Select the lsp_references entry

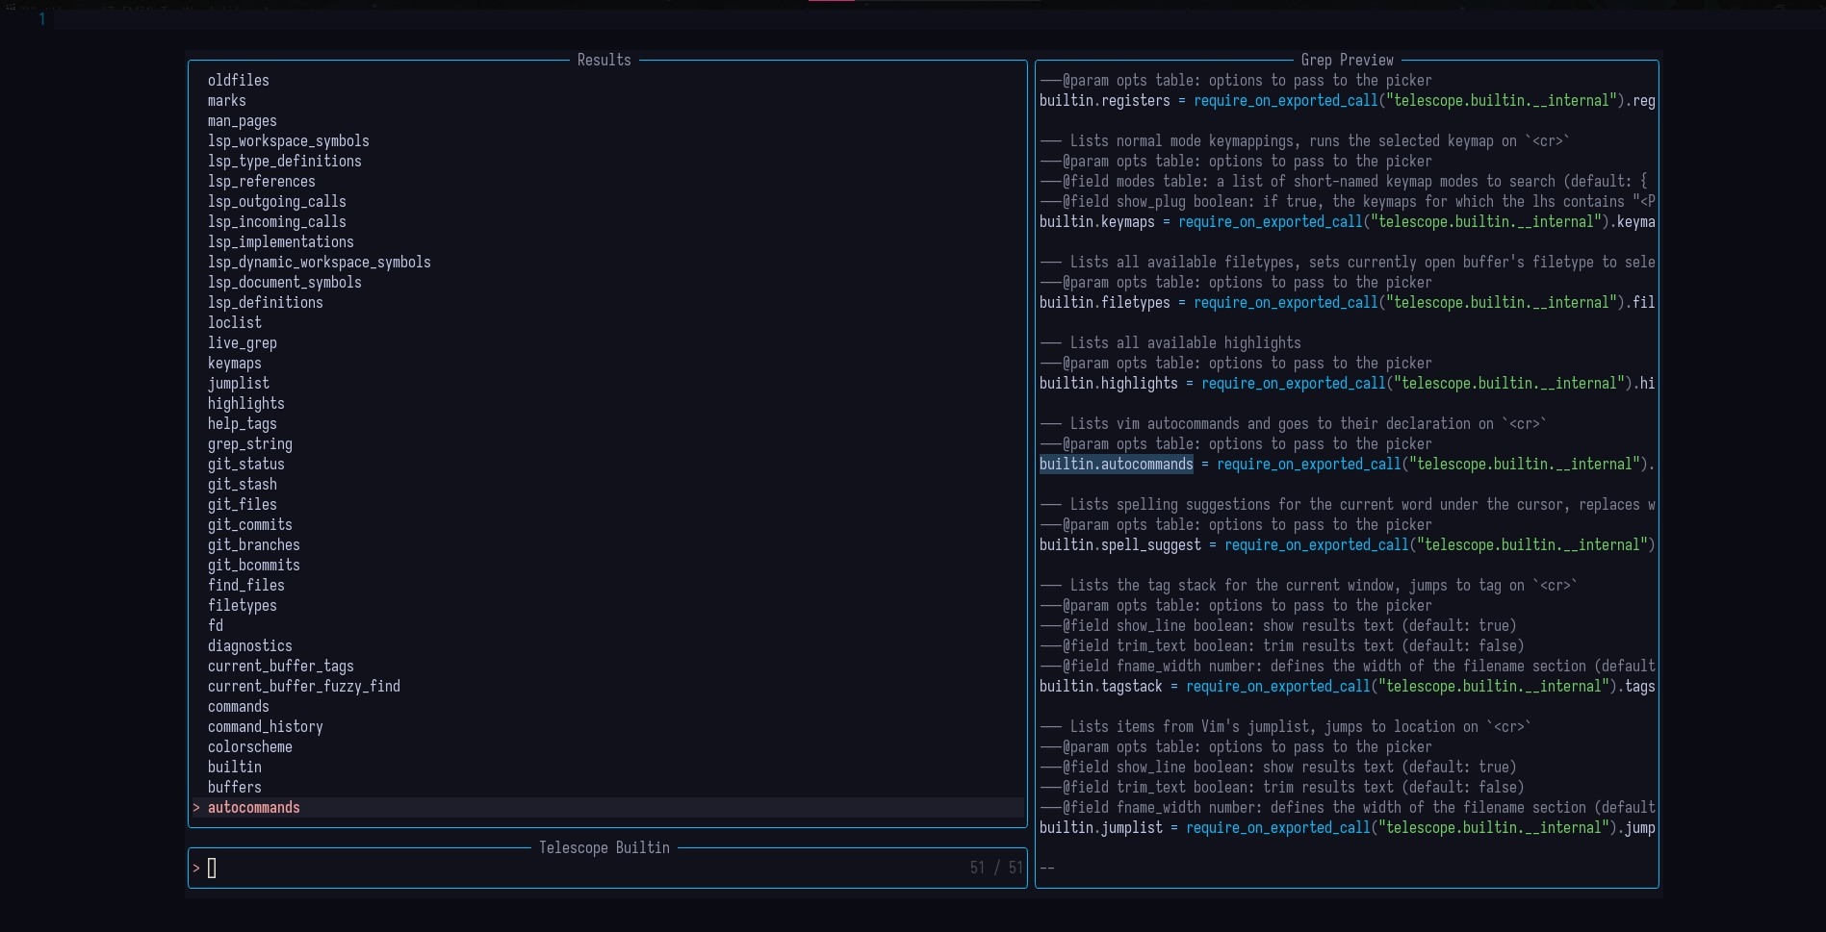[x=261, y=181]
